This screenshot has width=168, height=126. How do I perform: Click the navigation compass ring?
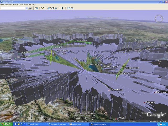(159, 19)
